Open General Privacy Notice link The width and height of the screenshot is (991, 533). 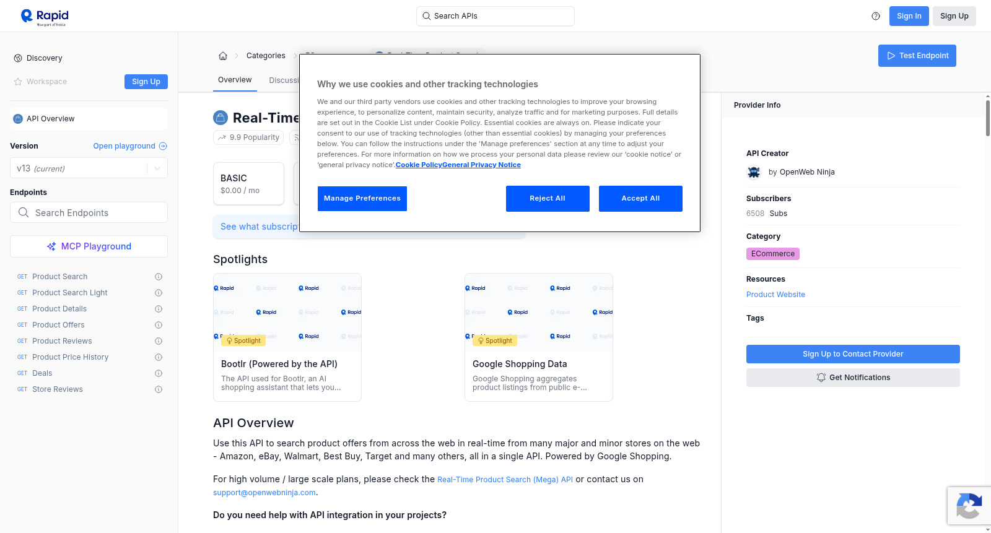click(481, 165)
